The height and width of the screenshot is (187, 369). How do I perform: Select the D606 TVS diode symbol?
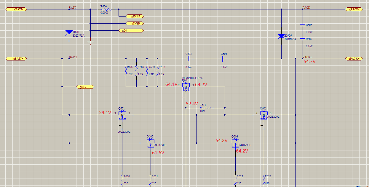coord(281,36)
